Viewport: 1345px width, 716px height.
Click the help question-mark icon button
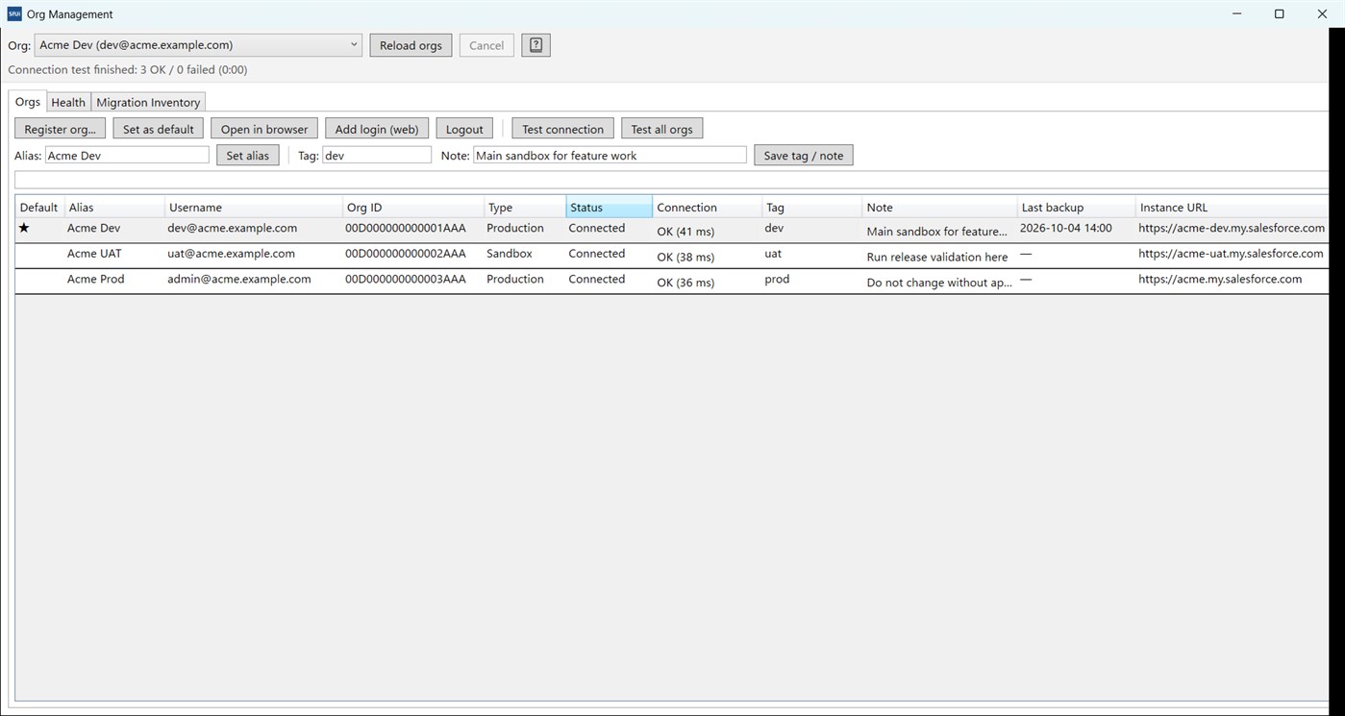(x=536, y=45)
